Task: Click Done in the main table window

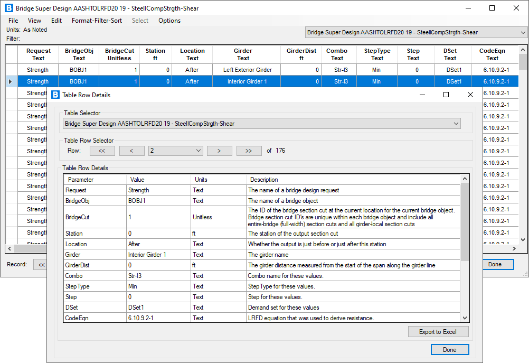Action: click(x=498, y=264)
